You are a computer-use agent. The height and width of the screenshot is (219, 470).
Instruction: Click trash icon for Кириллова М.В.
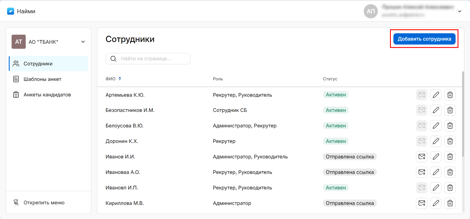pyautogui.click(x=450, y=203)
